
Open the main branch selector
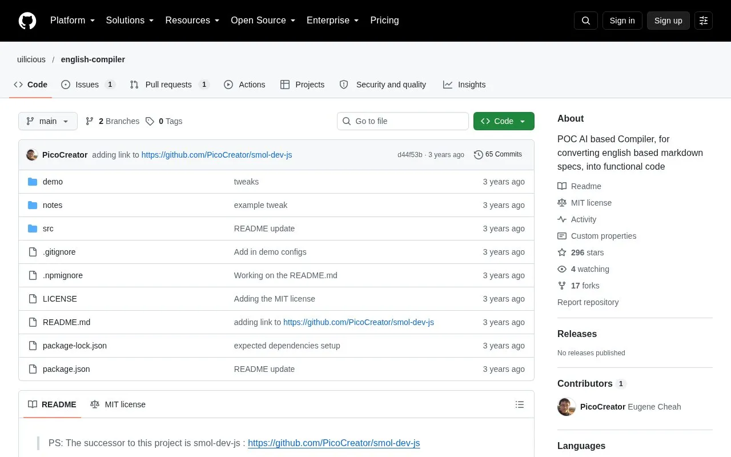click(x=48, y=121)
